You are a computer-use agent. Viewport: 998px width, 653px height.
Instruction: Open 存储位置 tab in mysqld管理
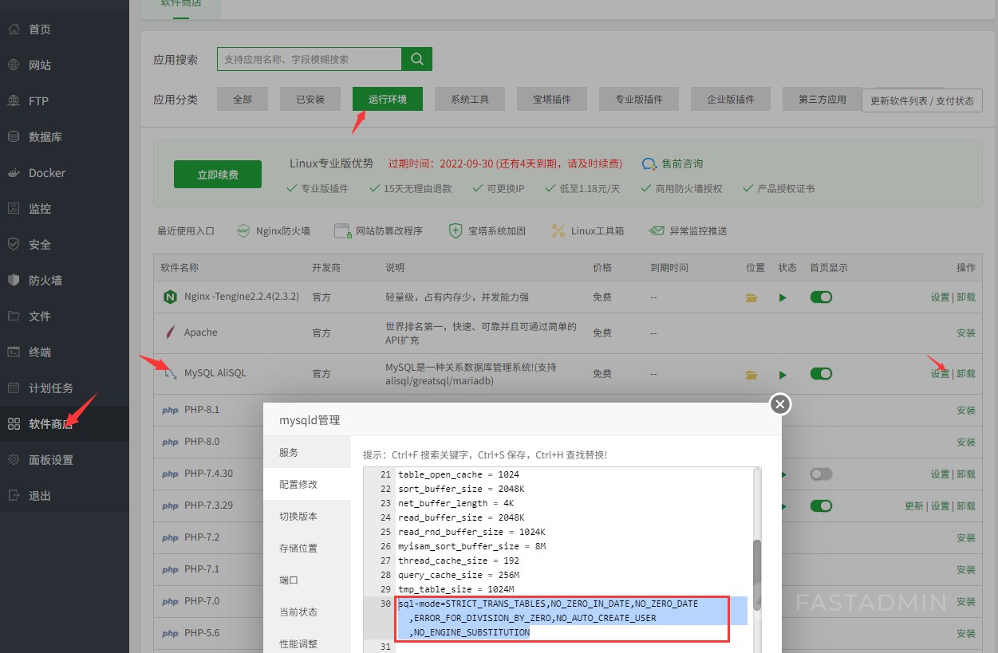coord(307,548)
